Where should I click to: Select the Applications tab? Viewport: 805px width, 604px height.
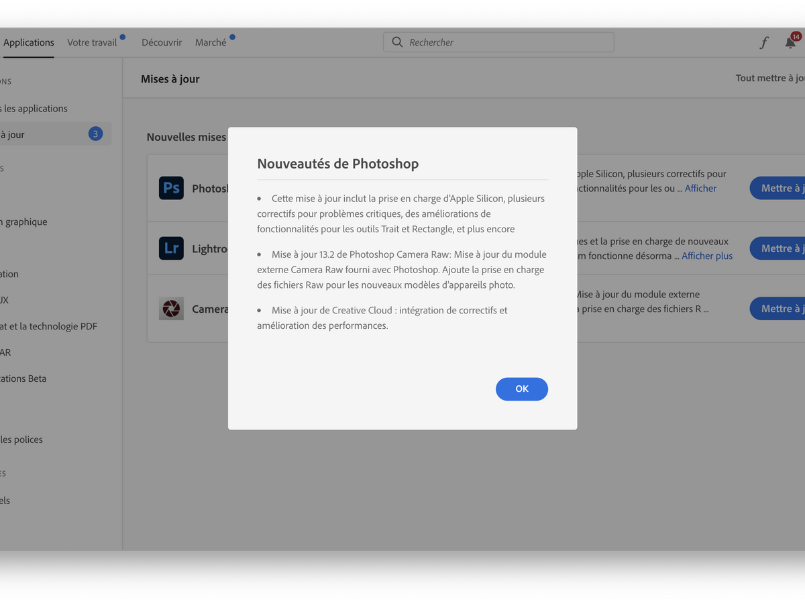[28, 42]
